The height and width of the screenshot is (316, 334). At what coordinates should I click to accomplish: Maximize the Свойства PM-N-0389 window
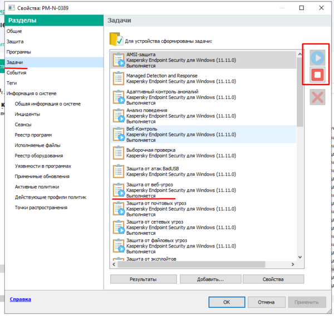click(x=301, y=8)
